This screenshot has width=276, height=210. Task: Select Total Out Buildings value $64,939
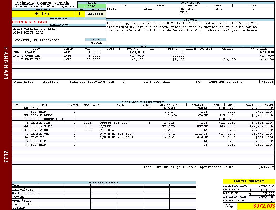(266, 167)
